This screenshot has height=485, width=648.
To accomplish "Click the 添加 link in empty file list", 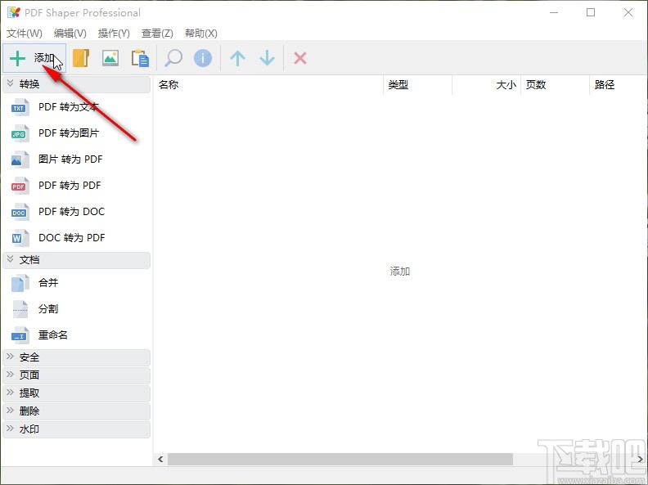I will [x=399, y=272].
